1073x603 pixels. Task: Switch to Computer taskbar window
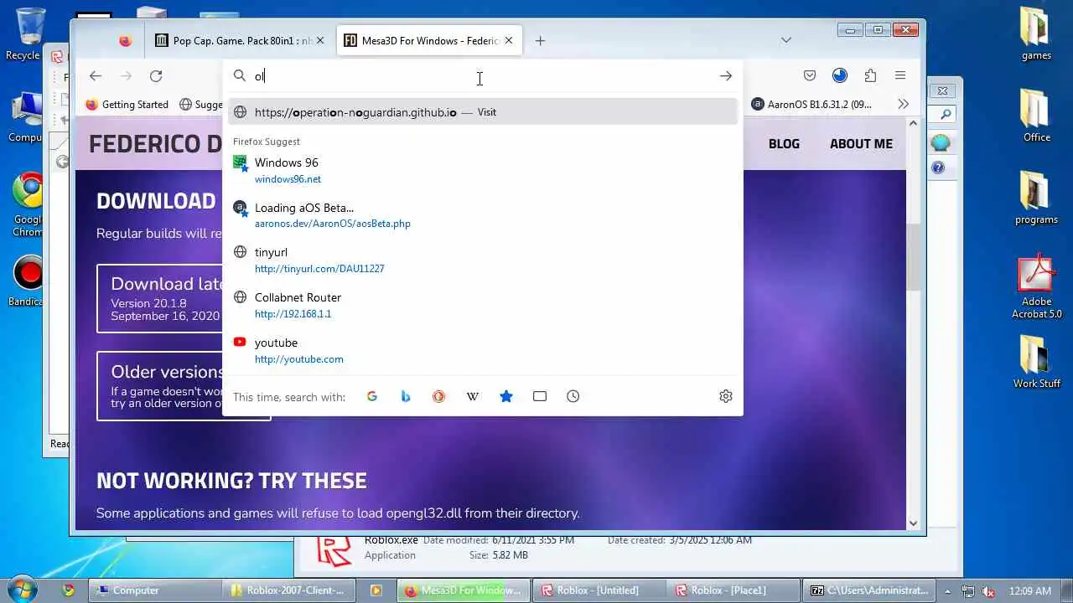154,590
